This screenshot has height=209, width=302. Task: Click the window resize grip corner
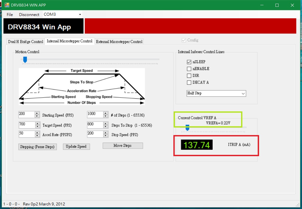[x=298, y=205]
